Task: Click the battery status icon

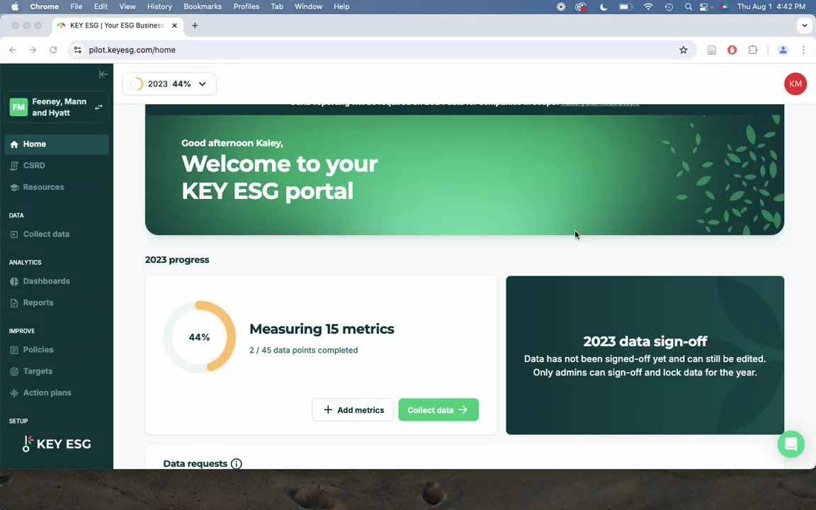Action: tap(625, 7)
